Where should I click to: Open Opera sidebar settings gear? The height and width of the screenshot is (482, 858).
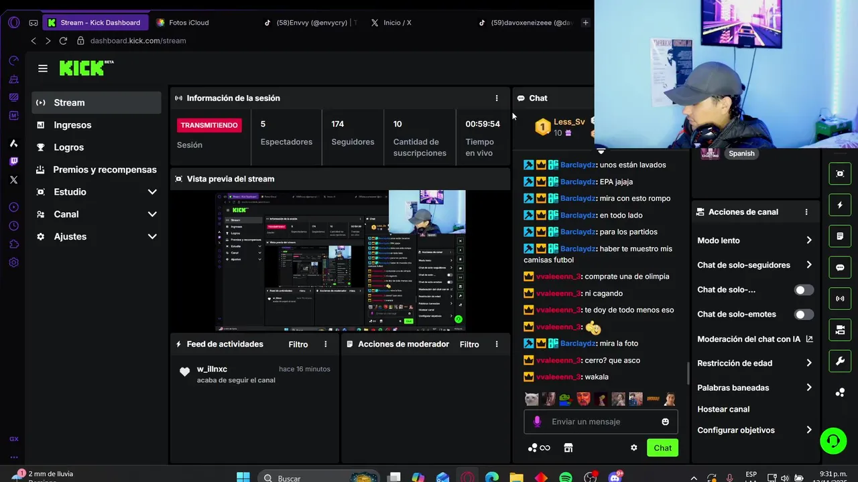(13, 262)
